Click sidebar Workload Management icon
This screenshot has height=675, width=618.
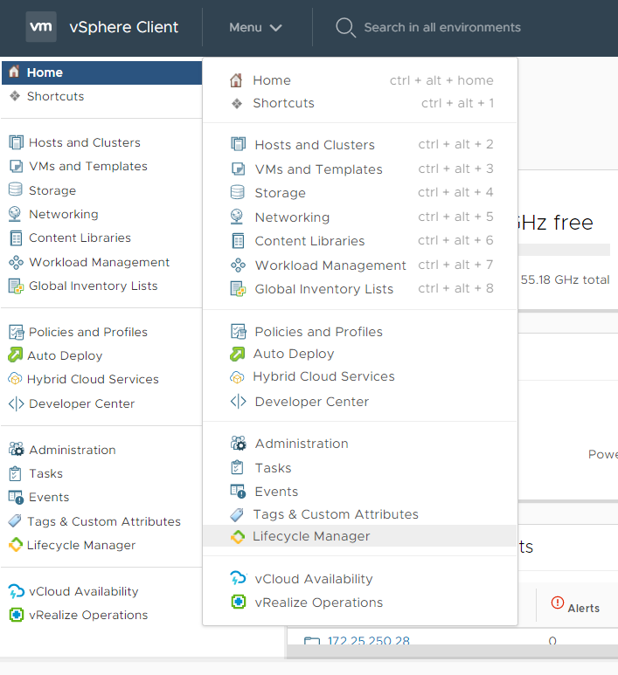coord(16,262)
